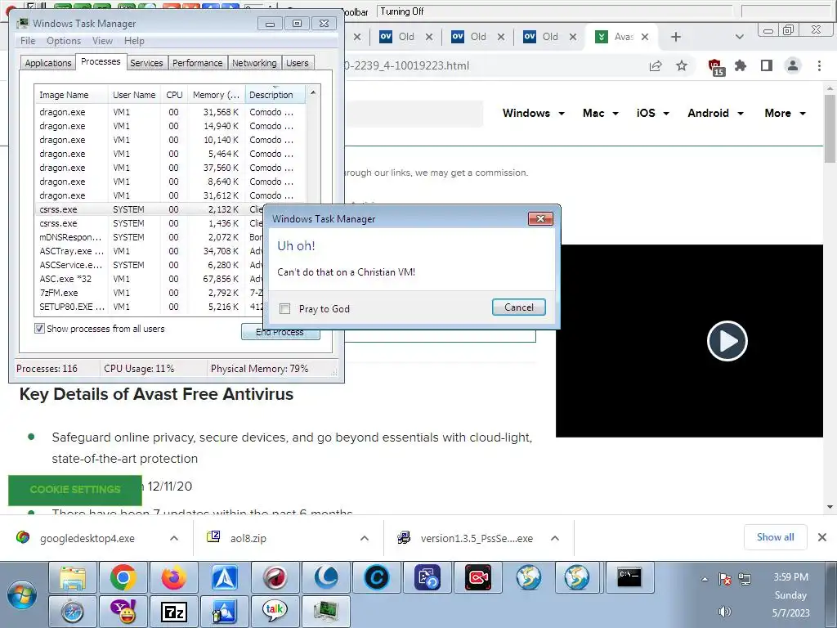Switch to the Services tab

(x=146, y=63)
